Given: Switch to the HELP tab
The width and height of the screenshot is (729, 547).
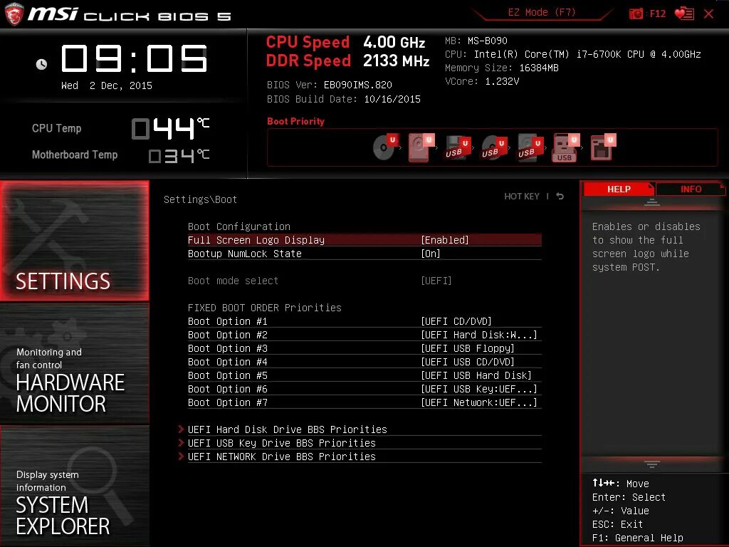Looking at the screenshot, I should [x=619, y=189].
